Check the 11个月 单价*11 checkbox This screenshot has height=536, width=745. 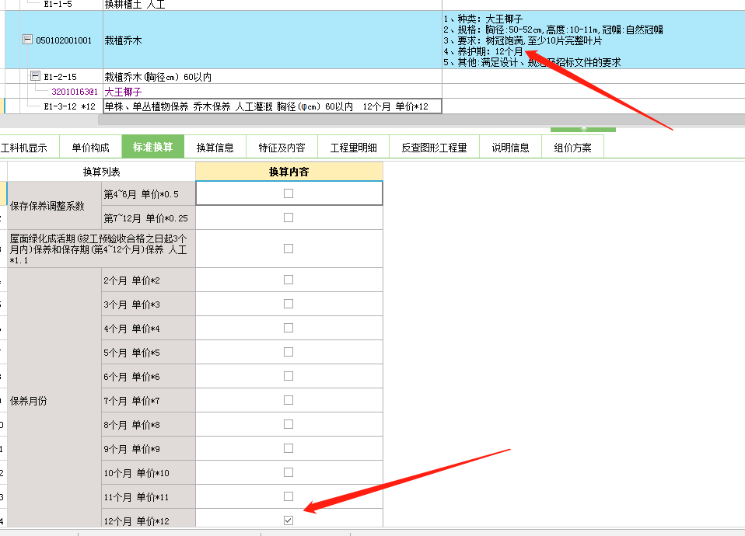click(x=289, y=496)
